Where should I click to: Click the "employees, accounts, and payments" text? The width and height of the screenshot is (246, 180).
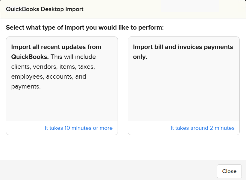48,77
